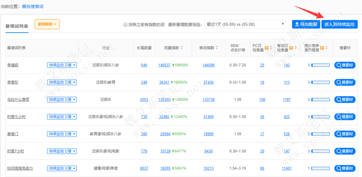Open 搜 dropdown for 时差七小时
362x177 pixels.
[71, 117]
